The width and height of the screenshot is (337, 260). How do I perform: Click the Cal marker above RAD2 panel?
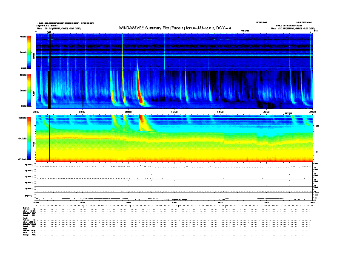pos(49,32)
